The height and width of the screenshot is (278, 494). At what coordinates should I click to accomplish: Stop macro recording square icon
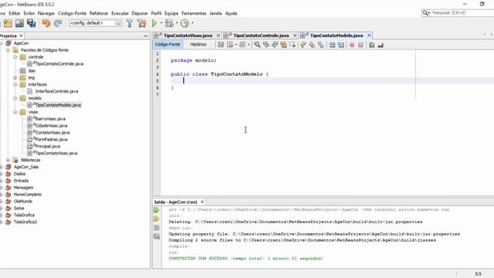click(x=360, y=45)
